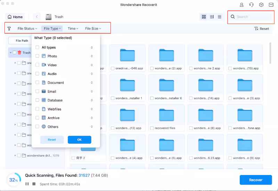The image size is (278, 191).
Task: Check the Email checkbox
Action: pos(37,91)
